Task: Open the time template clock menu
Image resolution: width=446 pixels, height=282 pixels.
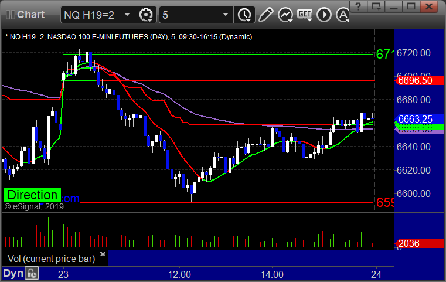Action: coord(244,15)
